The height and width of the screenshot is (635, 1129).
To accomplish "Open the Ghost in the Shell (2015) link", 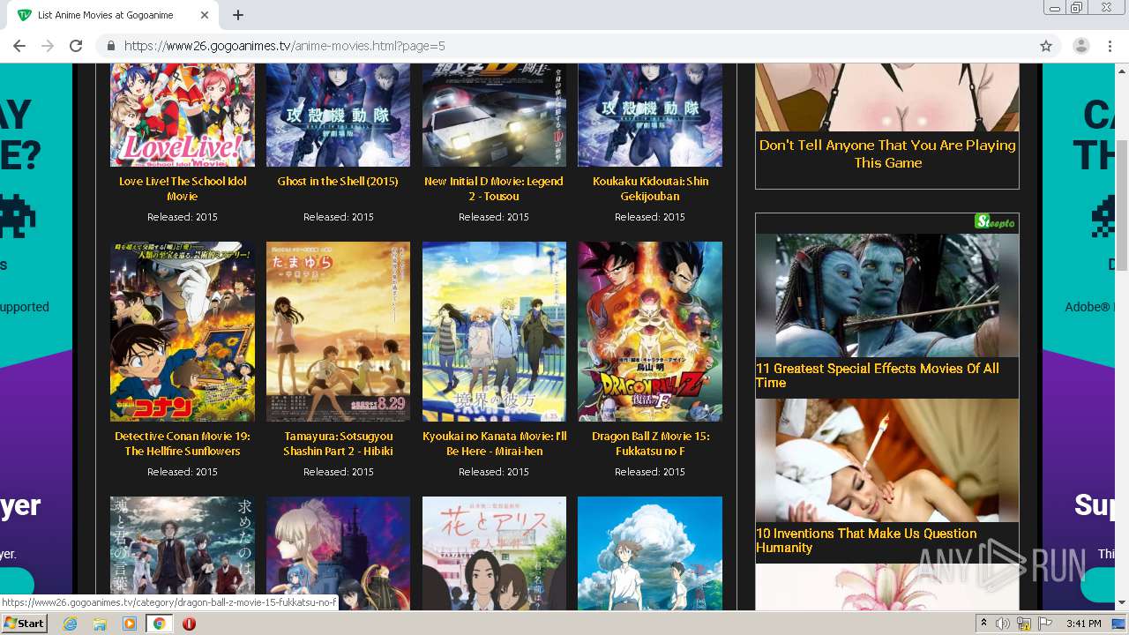I will coord(338,181).
